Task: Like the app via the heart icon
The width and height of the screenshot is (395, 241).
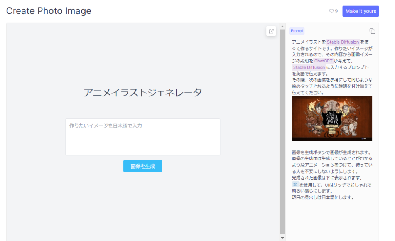Action: coord(332,11)
